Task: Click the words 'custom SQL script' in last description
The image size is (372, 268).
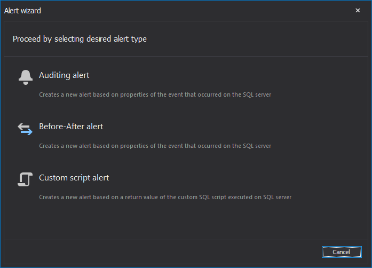Action: (202, 197)
